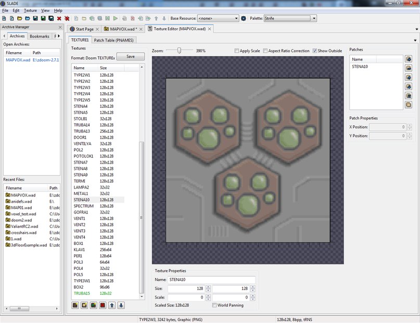Click the red Delete Texture icon
The height and width of the screenshot is (323, 420).
pyautogui.click(x=103, y=305)
